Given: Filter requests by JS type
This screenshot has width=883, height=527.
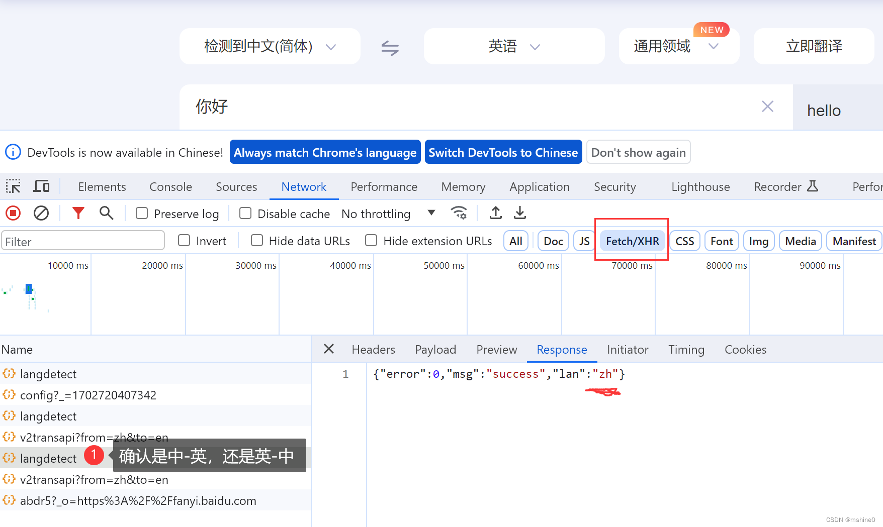Looking at the screenshot, I should coord(584,241).
